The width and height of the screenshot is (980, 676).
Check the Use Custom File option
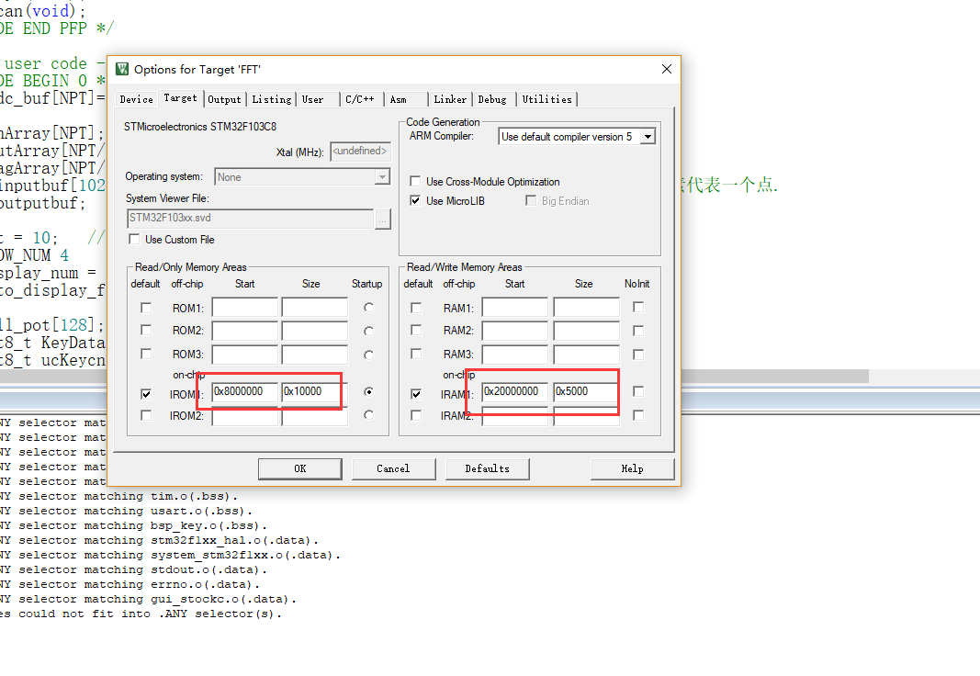point(135,240)
